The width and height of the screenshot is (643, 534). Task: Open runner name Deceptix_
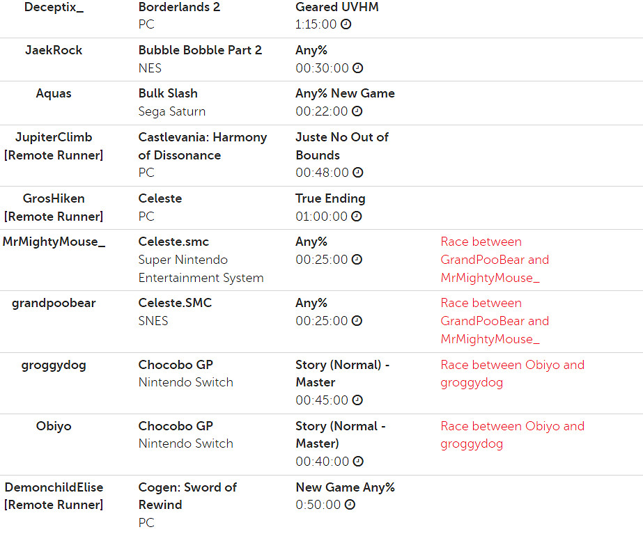[54, 7]
